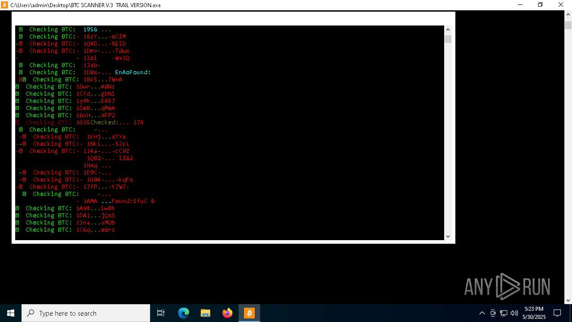Click the text 1956 on first line
The width and height of the screenshot is (572, 322).
click(x=90, y=30)
